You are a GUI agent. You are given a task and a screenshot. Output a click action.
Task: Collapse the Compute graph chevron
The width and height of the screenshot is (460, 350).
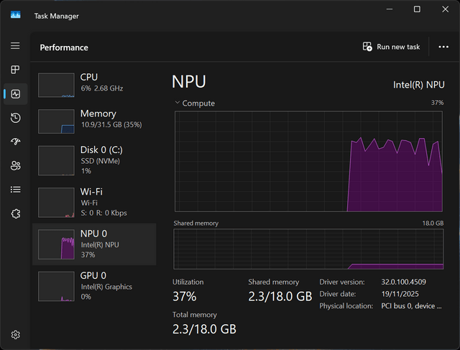177,103
